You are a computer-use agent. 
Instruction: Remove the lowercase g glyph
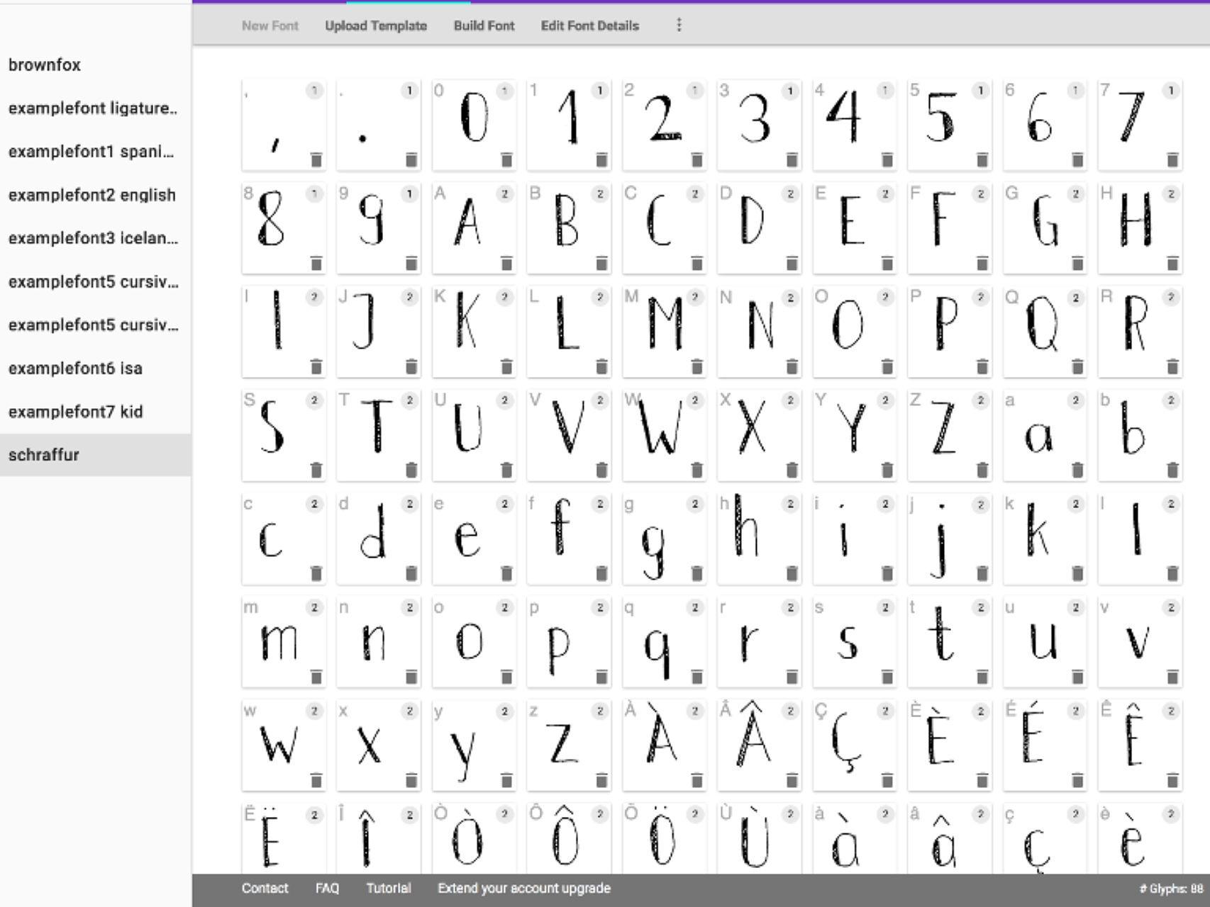click(696, 573)
